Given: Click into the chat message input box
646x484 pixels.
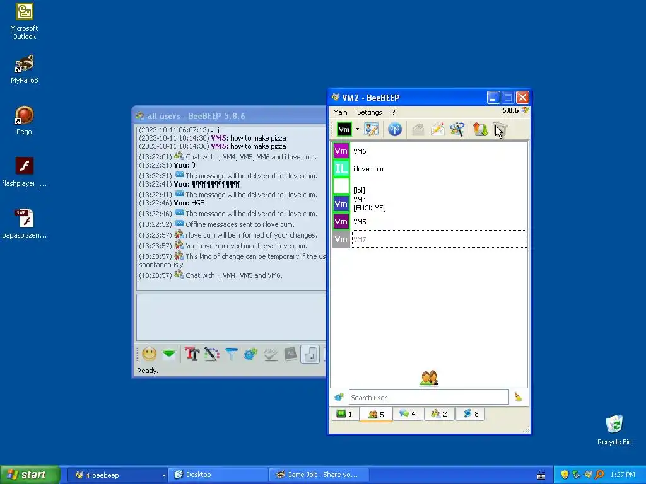Looking at the screenshot, I should (x=231, y=317).
